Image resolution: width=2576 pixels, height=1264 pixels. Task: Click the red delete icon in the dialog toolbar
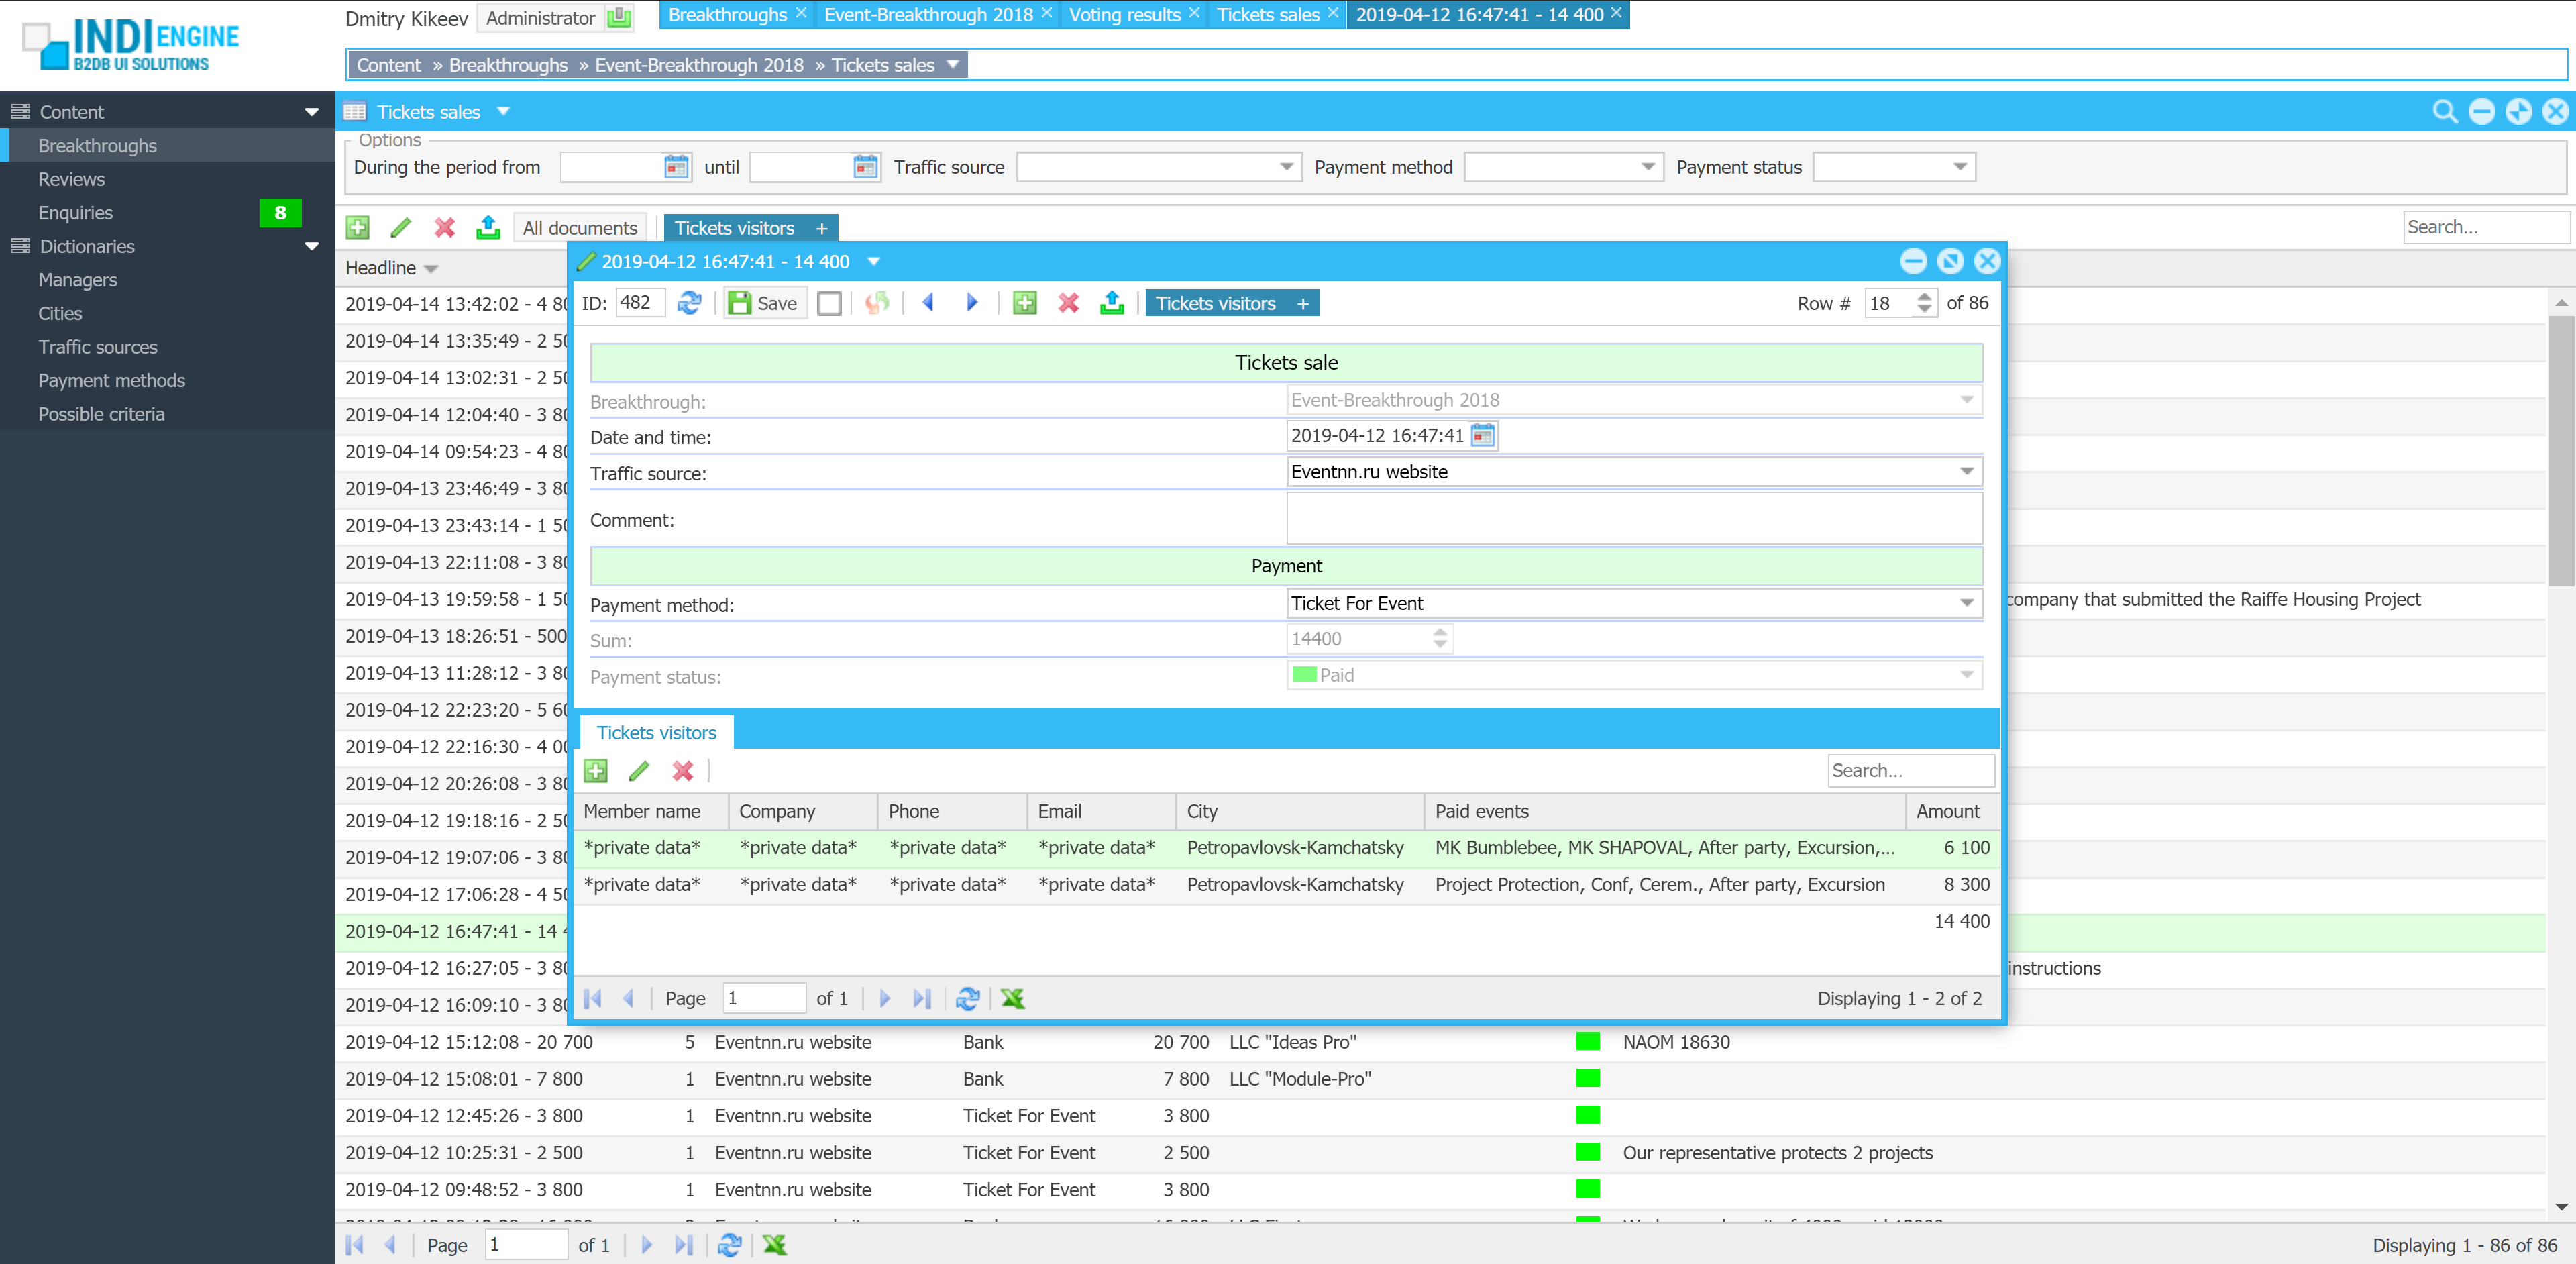click(1068, 303)
